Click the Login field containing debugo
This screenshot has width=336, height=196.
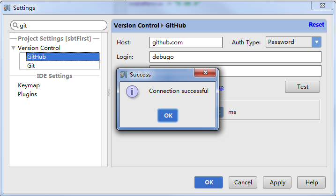click(235, 57)
